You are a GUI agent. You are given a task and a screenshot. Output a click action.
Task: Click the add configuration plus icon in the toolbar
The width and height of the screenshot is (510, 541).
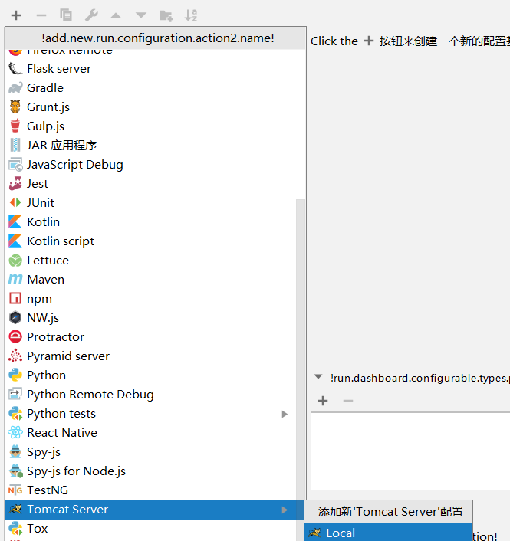16,15
